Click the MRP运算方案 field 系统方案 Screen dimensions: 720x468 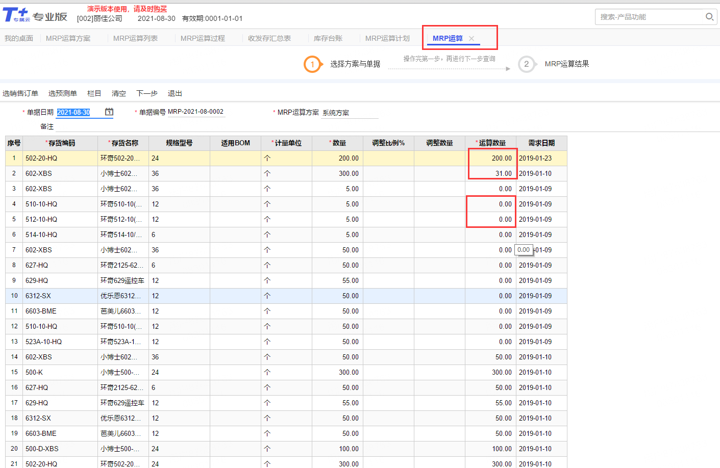tap(350, 113)
